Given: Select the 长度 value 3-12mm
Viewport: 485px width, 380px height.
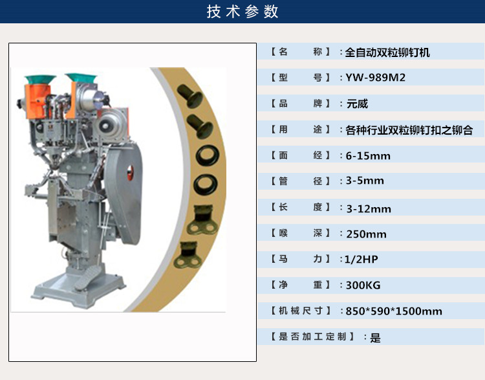Looking at the screenshot, I should pos(369,208).
